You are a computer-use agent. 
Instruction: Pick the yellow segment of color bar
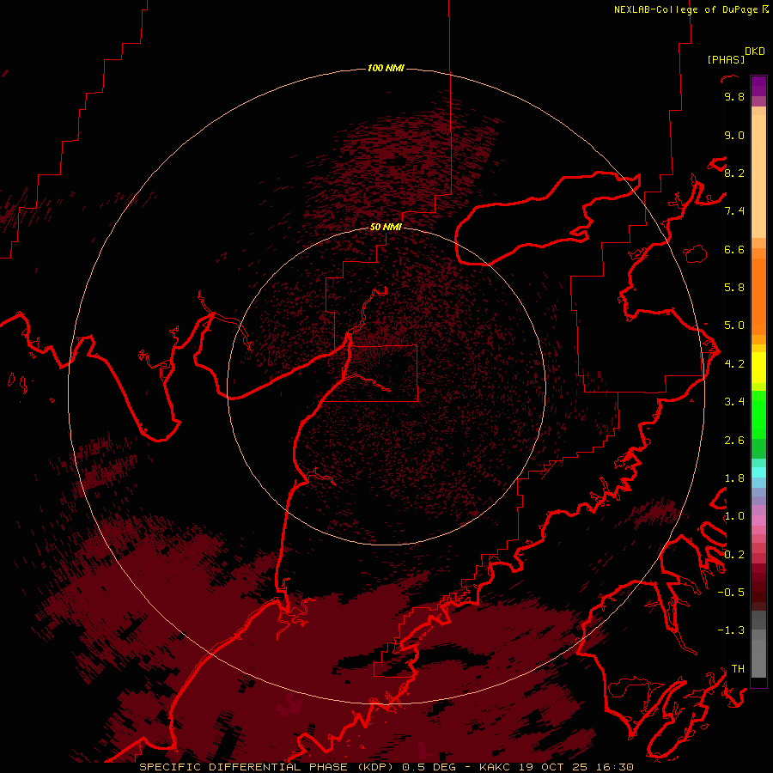pyautogui.click(x=758, y=368)
